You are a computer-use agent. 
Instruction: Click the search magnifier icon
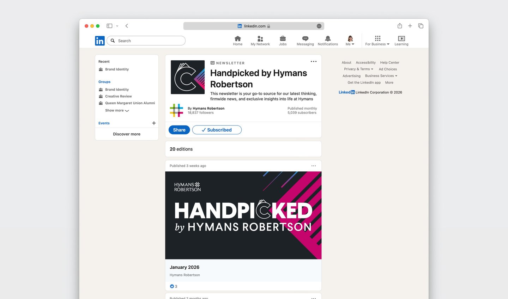click(113, 41)
